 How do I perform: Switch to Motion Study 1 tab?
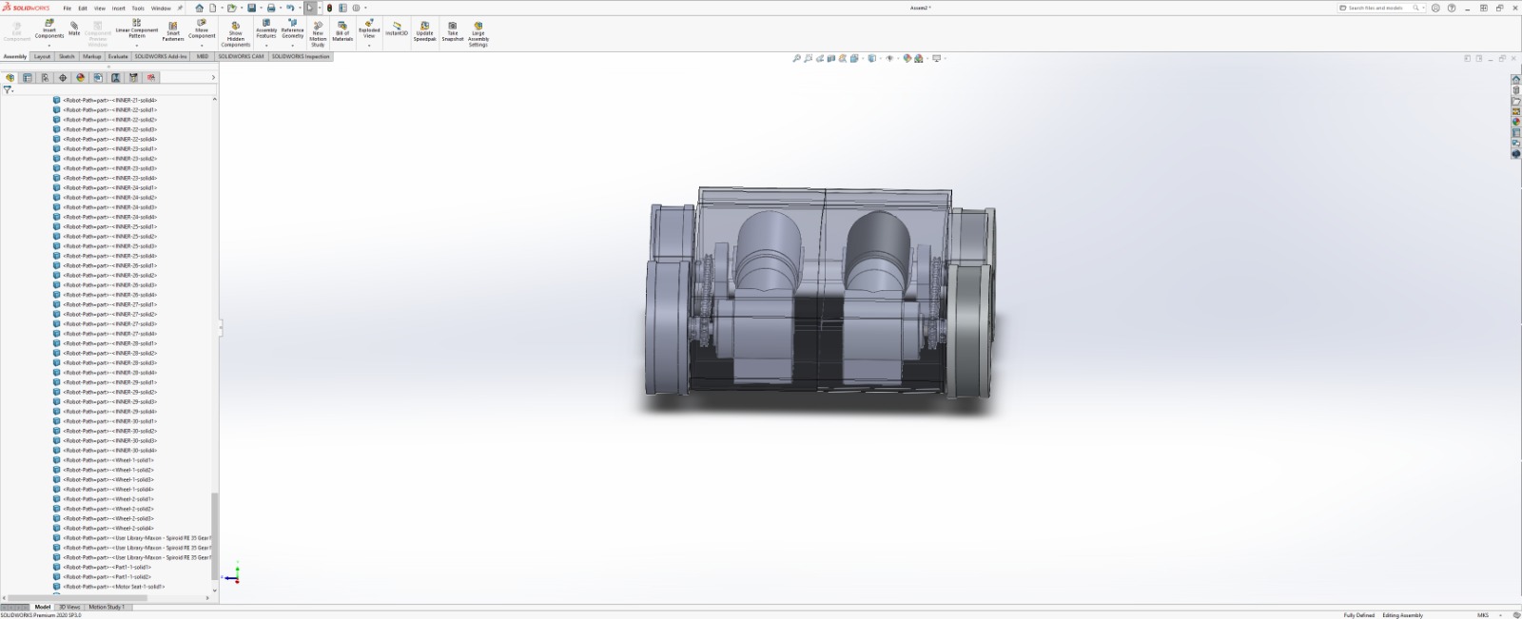pos(107,607)
